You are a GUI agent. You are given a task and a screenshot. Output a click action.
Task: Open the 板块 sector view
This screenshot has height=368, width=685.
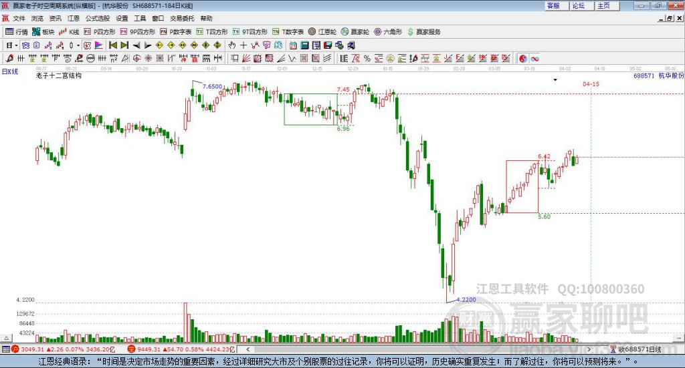pyautogui.click(x=43, y=32)
